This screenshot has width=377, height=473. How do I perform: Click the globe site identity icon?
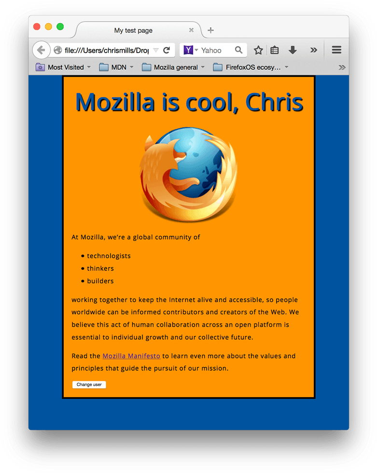58,50
